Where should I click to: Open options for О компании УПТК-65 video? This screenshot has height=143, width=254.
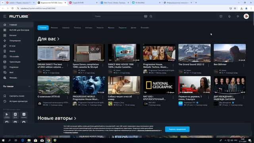[67, 97]
